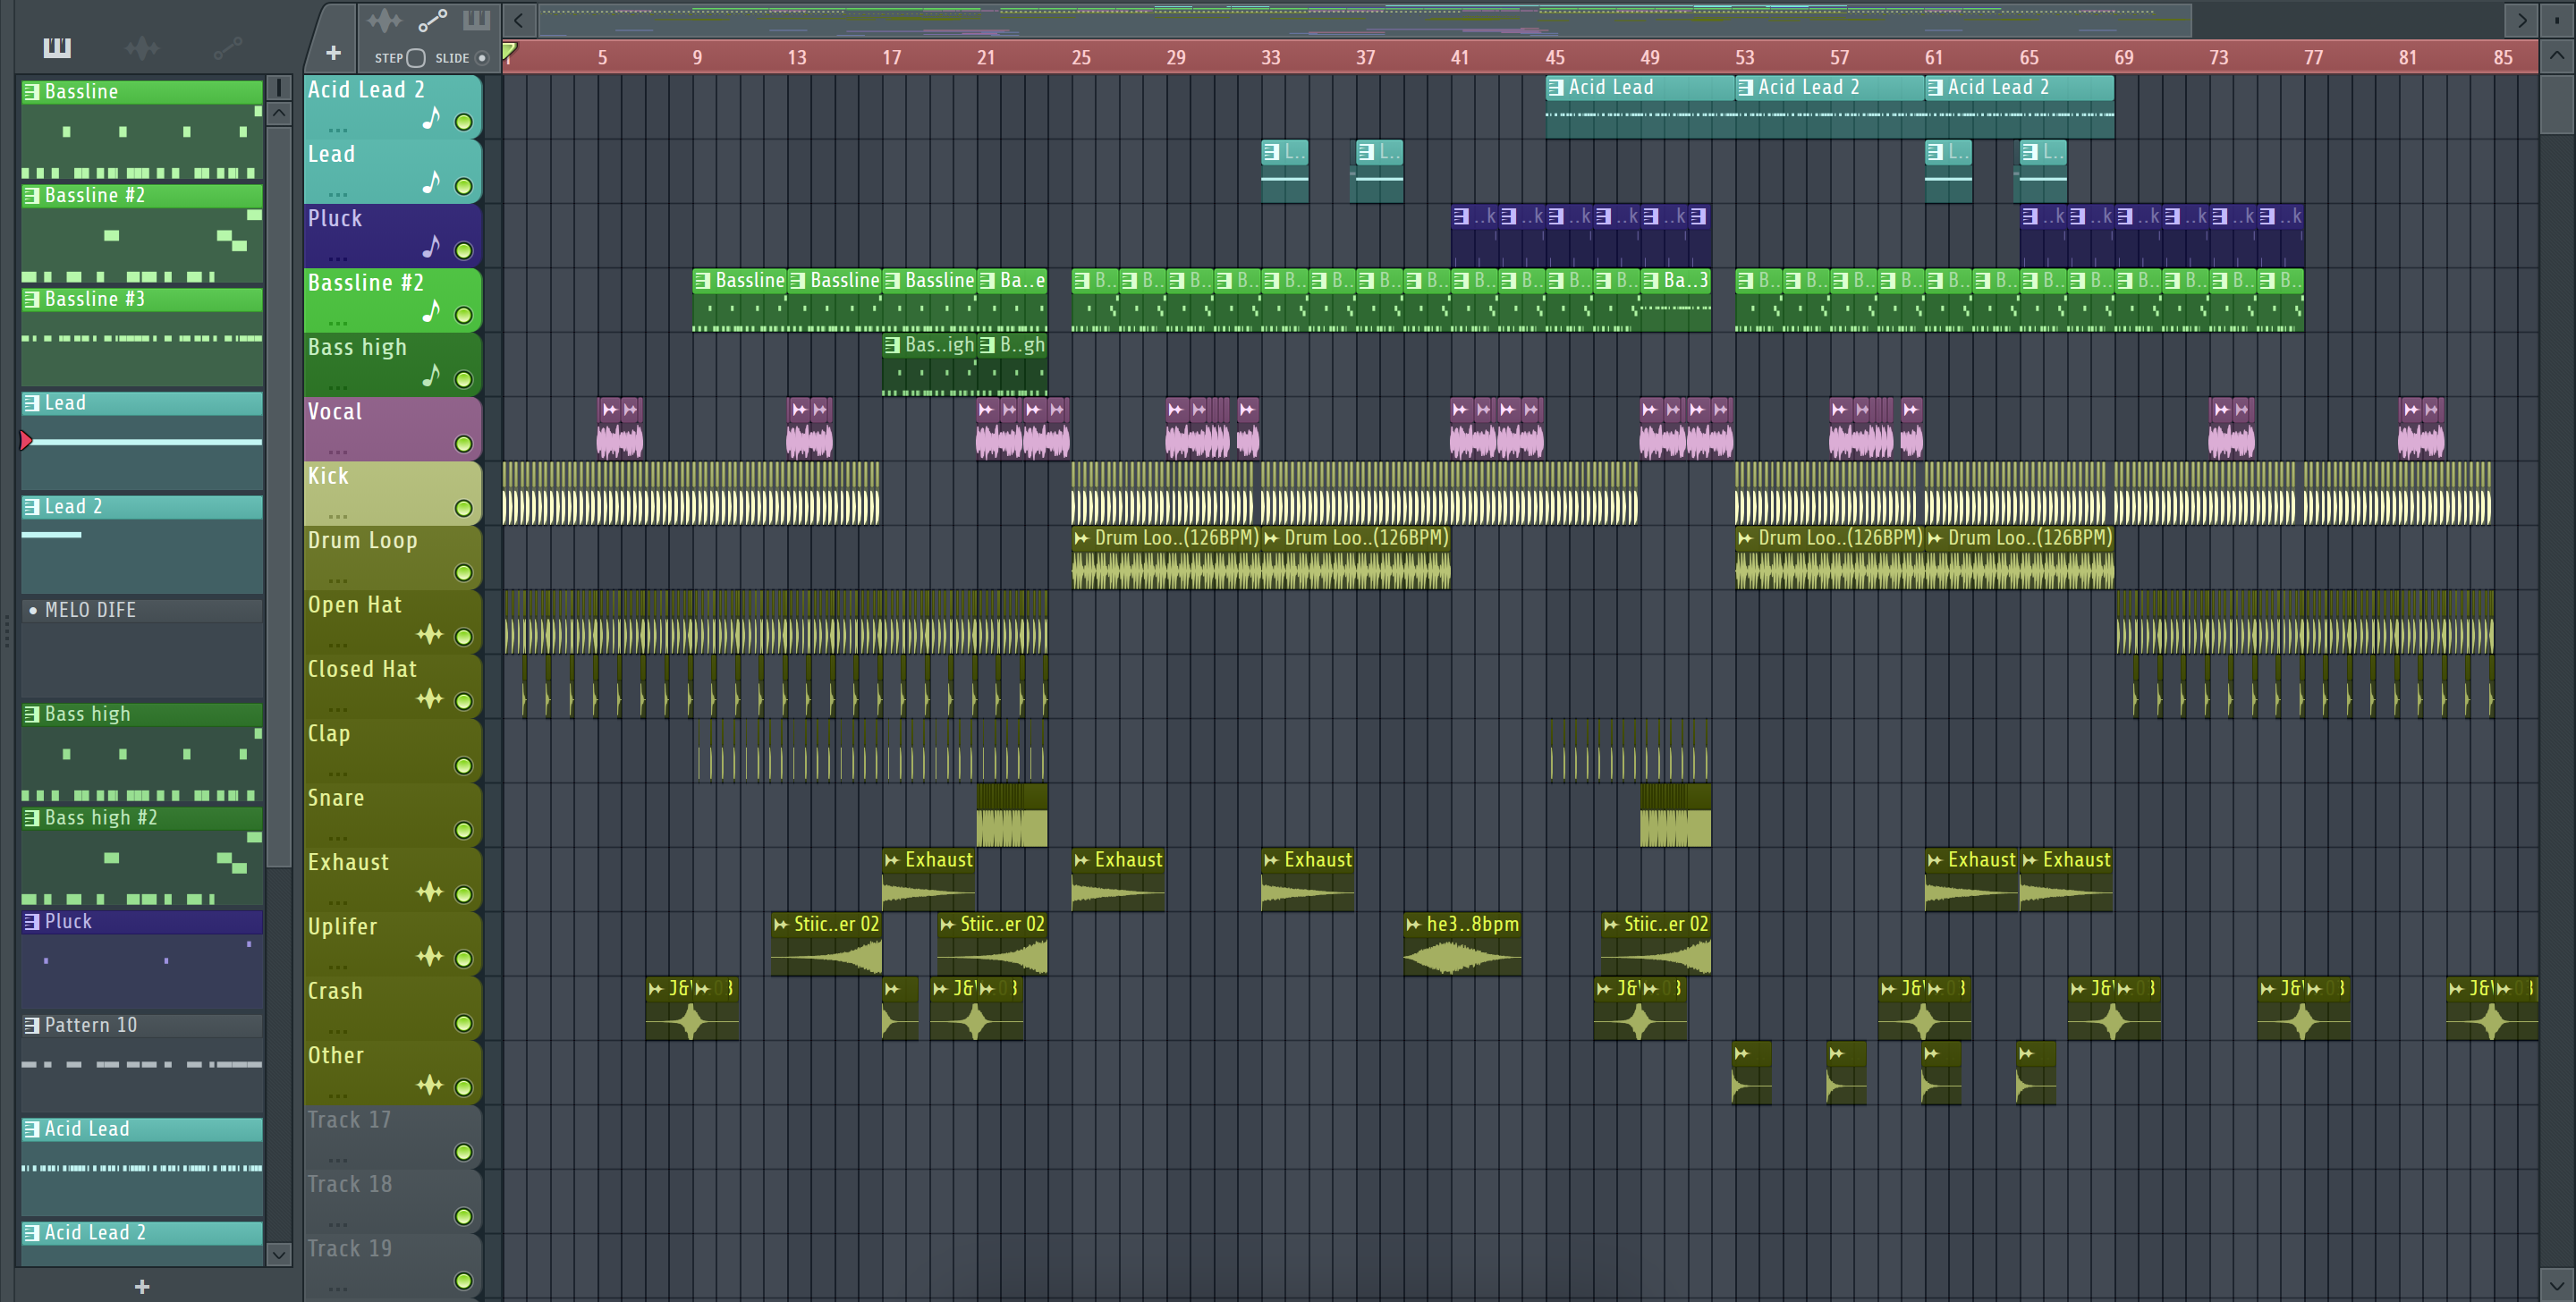Open the Acid Lead clip menu in playlist
The width and height of the screenshot is (2576, 1302).
click(1556, 88)
